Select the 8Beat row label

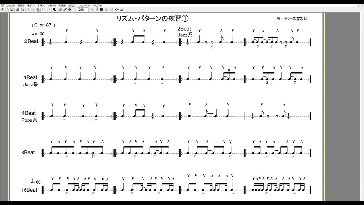coord(28,152)
